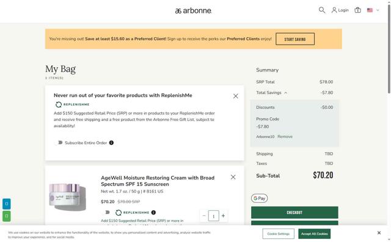Click the Net wt. 1.7 oz. product detail text
This screenshot has width=391, height=242.
[x=132, y=191]
